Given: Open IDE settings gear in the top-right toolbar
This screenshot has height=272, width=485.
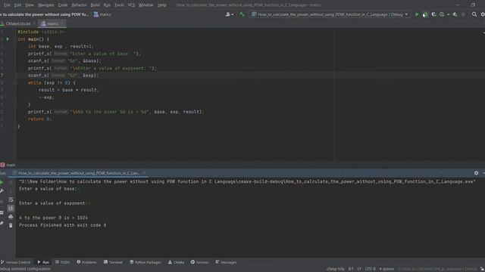Looking at the screenshot, I should click(x=483, y=14).
